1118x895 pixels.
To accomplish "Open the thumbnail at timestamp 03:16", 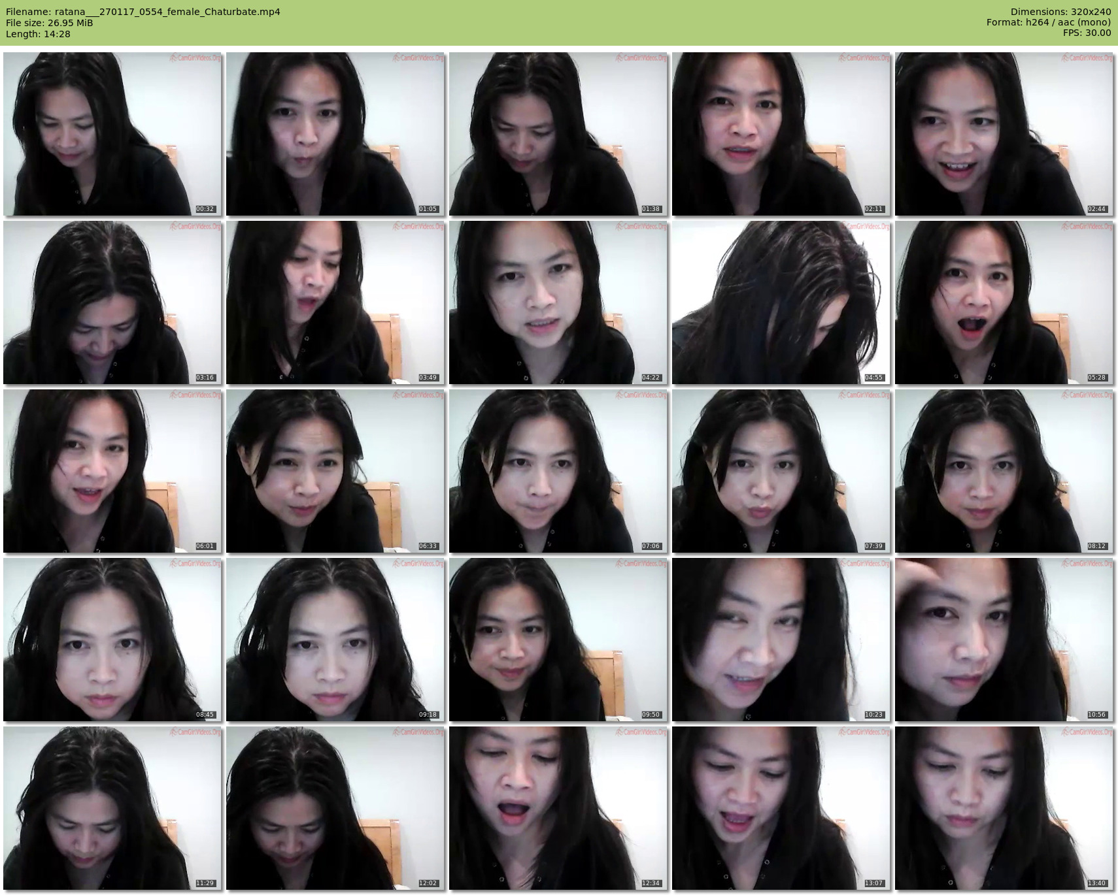I will click(x=112, y=302).
